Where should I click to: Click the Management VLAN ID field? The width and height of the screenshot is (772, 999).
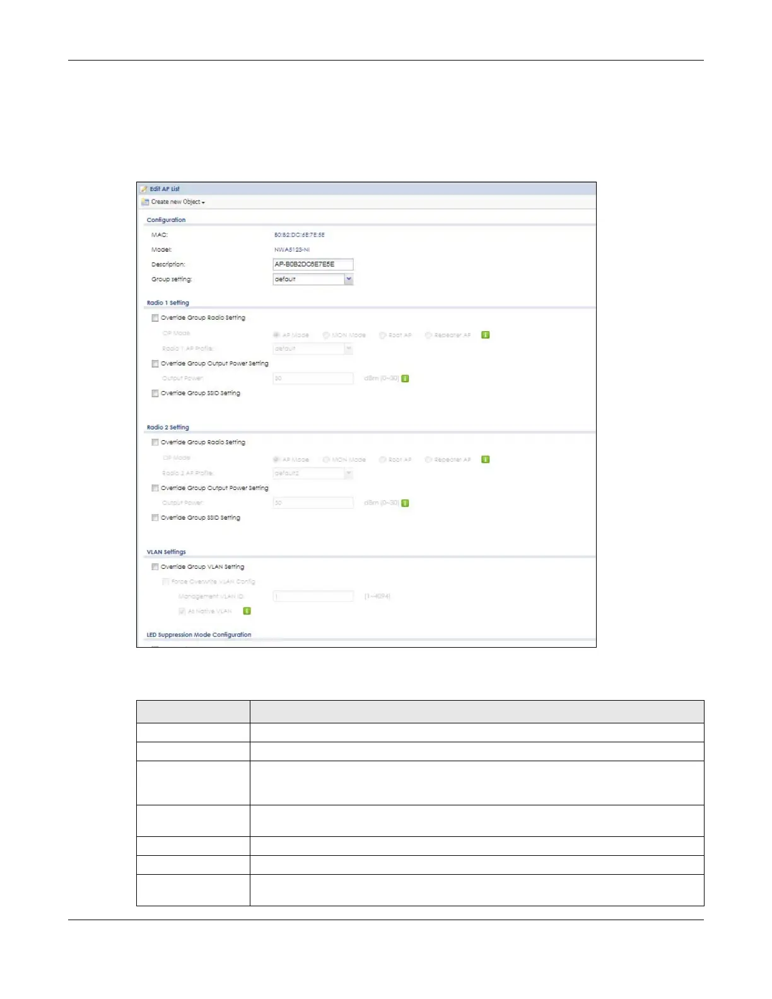click(x=313, y=596)
